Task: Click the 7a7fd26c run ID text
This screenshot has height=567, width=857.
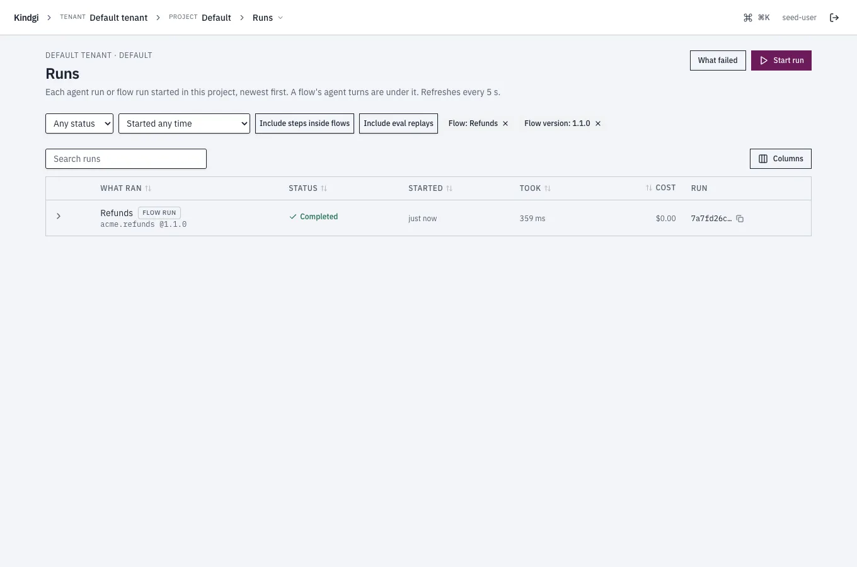Action: pos(711,219)
